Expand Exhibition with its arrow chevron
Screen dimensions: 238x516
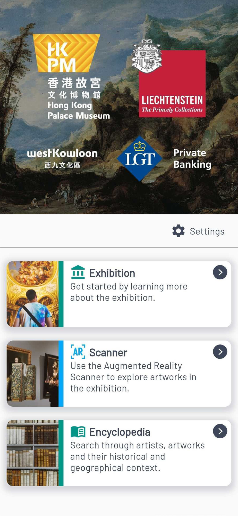pyautogui.click(x=220, y=272)
